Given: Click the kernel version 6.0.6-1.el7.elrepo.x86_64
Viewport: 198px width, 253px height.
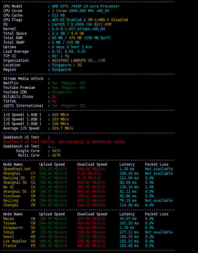Looking at the screenshot, I should point(78,29).
